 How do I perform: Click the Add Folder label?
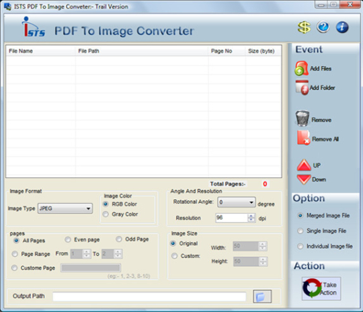322,88
